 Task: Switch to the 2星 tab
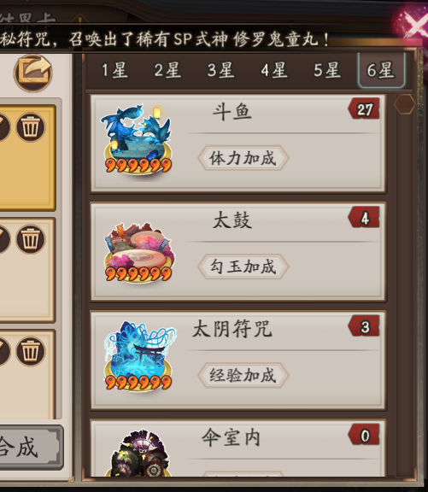pos(167,70)
